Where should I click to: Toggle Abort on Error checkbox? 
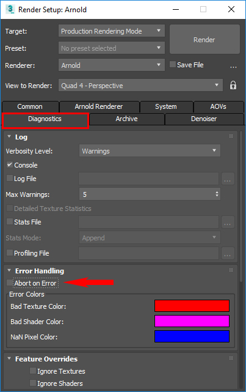pos(10,283)
